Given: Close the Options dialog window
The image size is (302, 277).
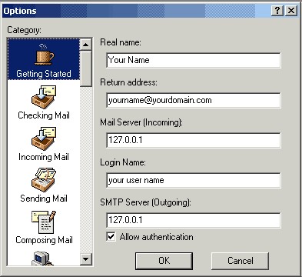Looking at the screenshot, I should point(291,11).
